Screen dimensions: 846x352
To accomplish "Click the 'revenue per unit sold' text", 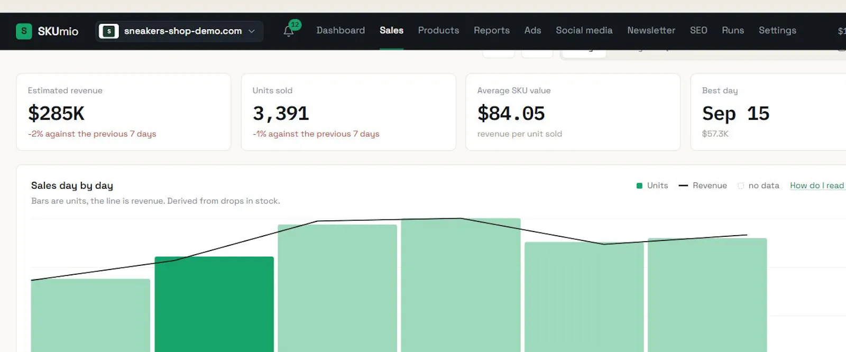I will point(519,134).
